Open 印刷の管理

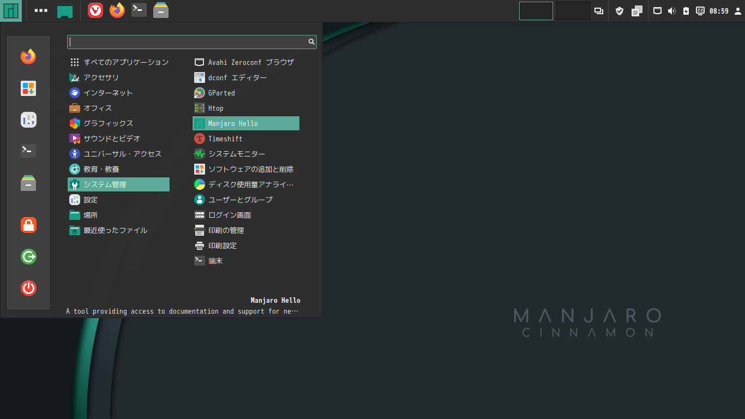[x=246, y=230]
